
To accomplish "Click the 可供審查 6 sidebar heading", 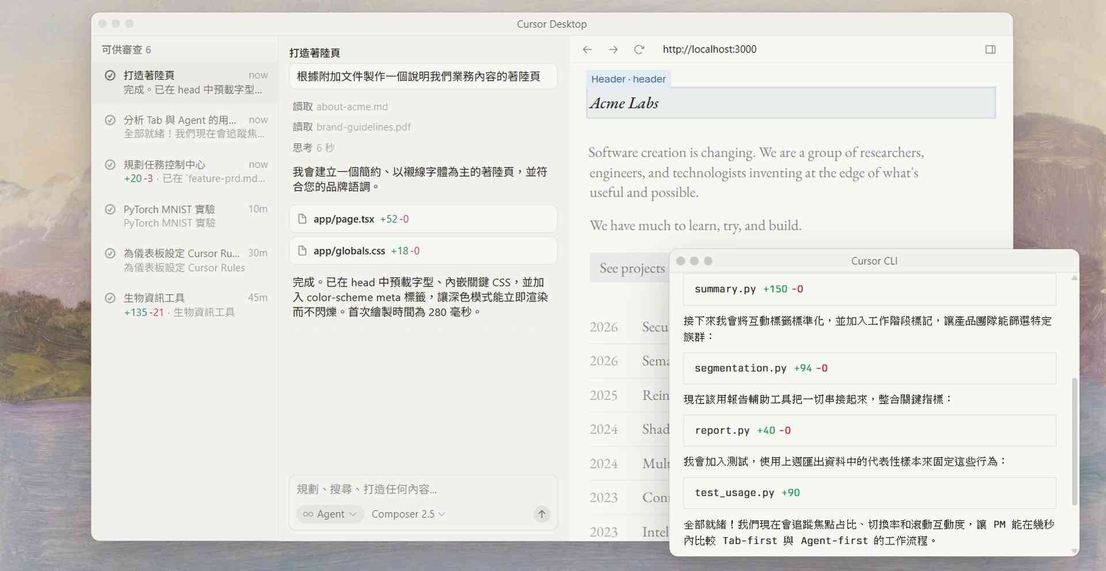I will click(x=126, y=50).
